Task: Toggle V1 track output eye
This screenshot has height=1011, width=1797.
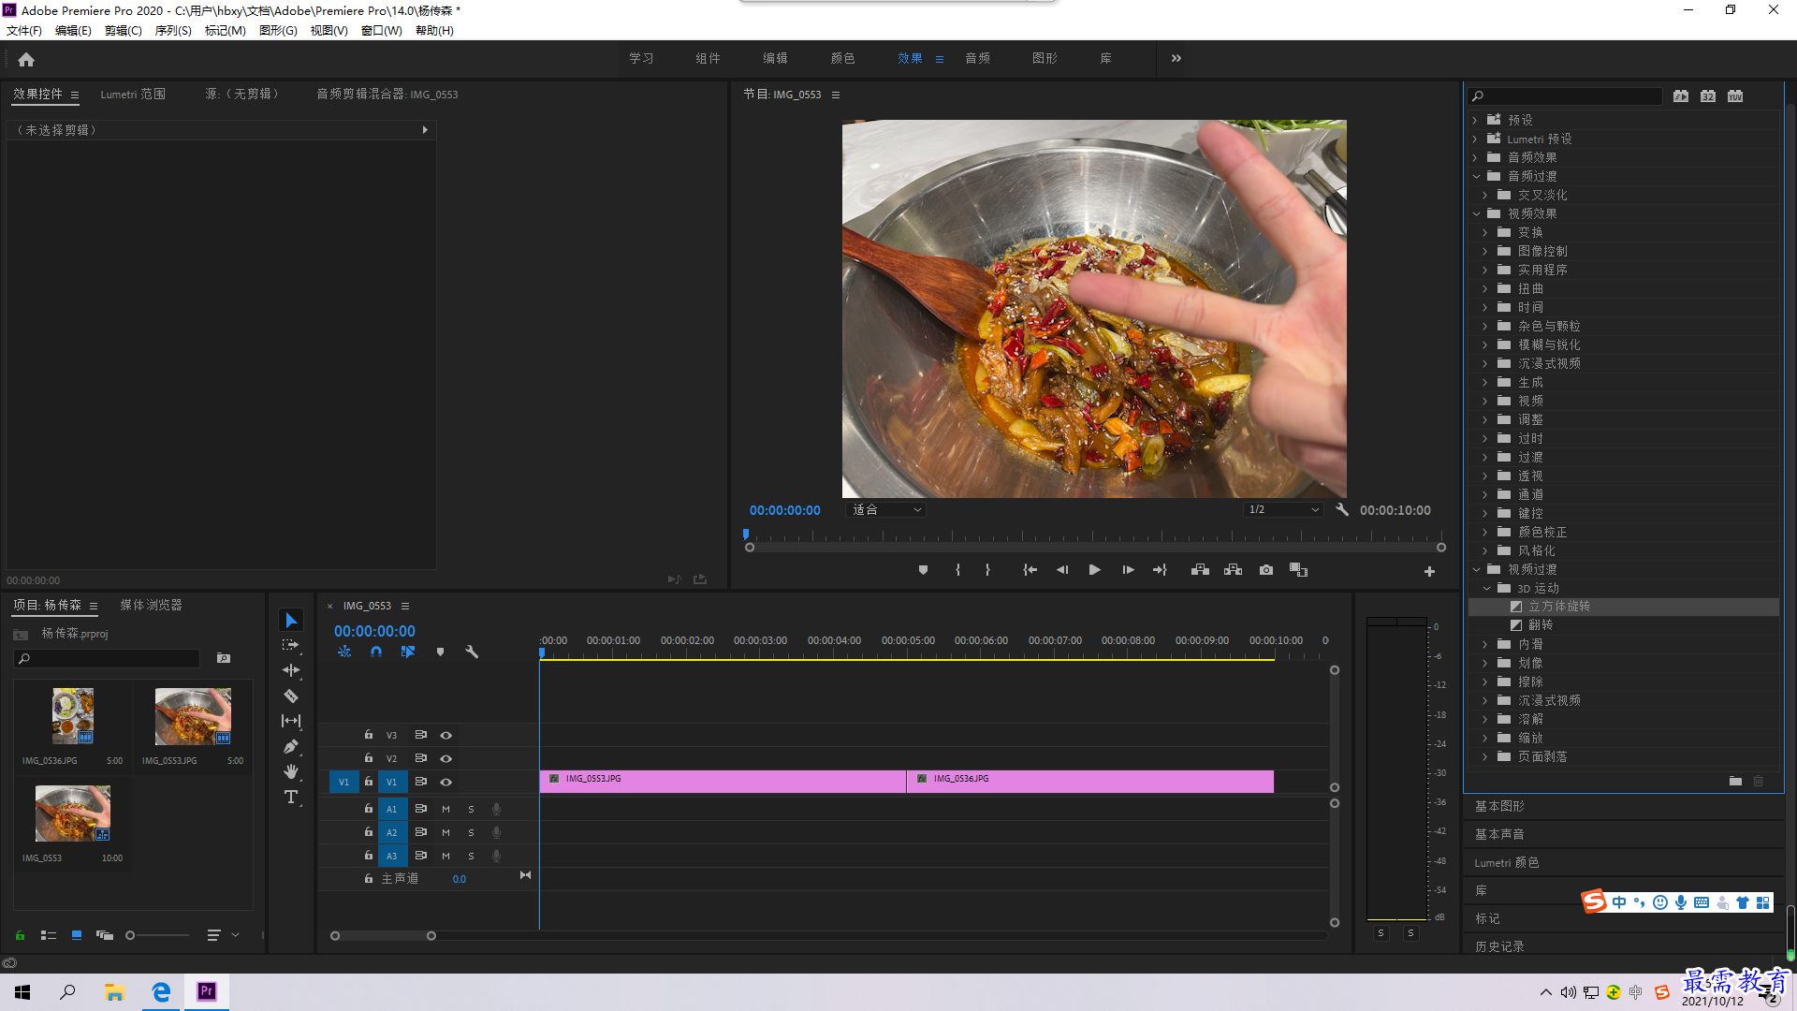Action: [x=446, y=783]
